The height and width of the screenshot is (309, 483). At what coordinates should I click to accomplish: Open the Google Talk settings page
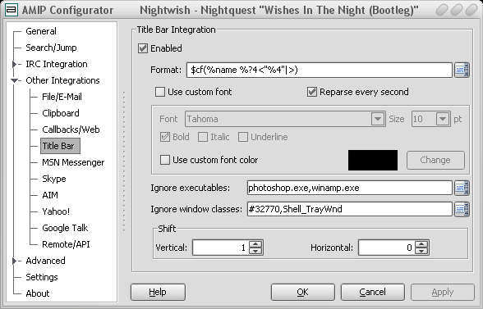pyautogui.click(x=65, y=228)
